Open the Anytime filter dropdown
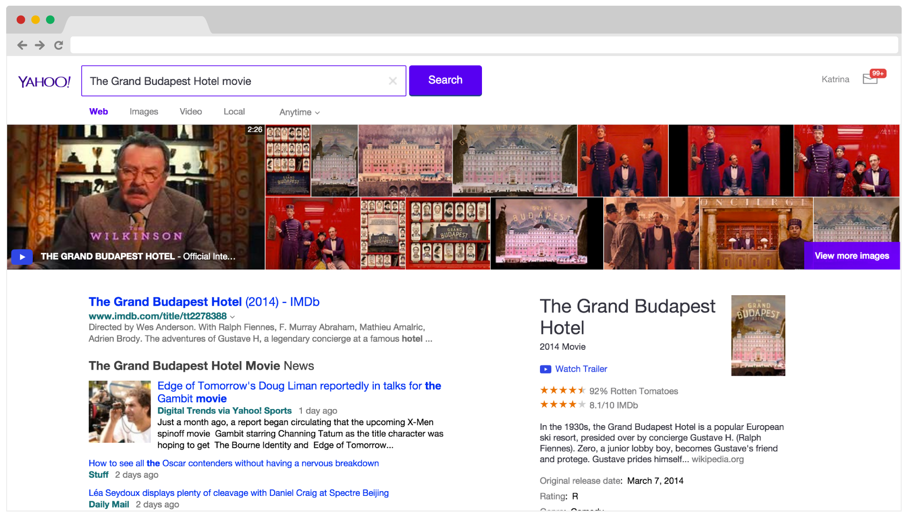905x522 pixels. pyautogui.click(x=299, y=112)
